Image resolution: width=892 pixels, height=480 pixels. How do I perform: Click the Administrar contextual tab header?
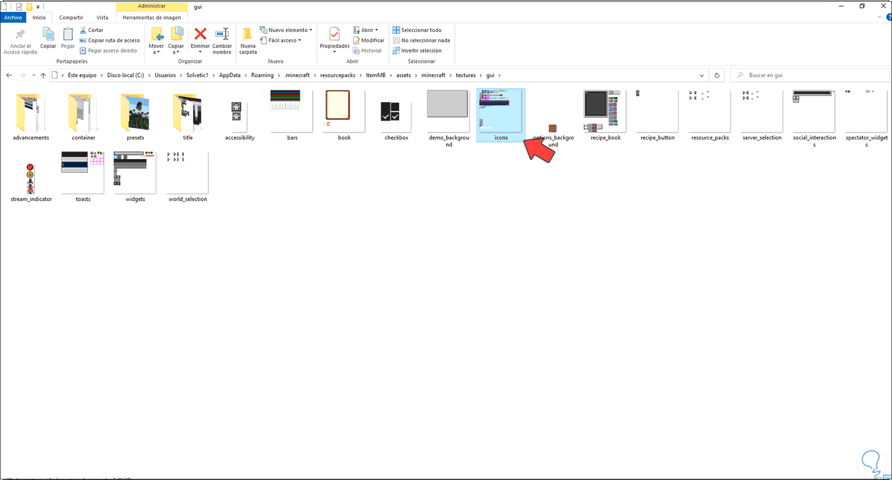pos(152,6)
